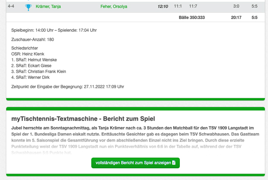The height and width of the screenshot is (180, 268).
Task: Click the 'Schiedsrichter' label
Action: (x=25, y=48)
